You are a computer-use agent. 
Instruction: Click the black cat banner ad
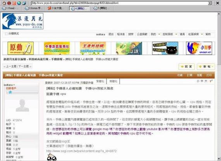[165, 48]
